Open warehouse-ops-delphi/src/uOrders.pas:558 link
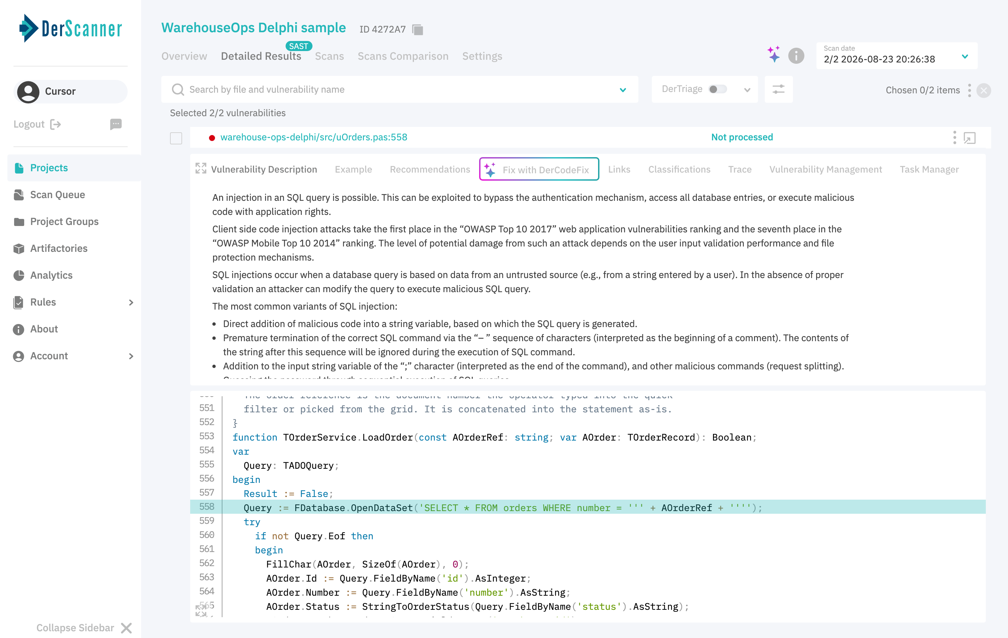This screenshot has width=1008, height=638. tap(313, 137)
